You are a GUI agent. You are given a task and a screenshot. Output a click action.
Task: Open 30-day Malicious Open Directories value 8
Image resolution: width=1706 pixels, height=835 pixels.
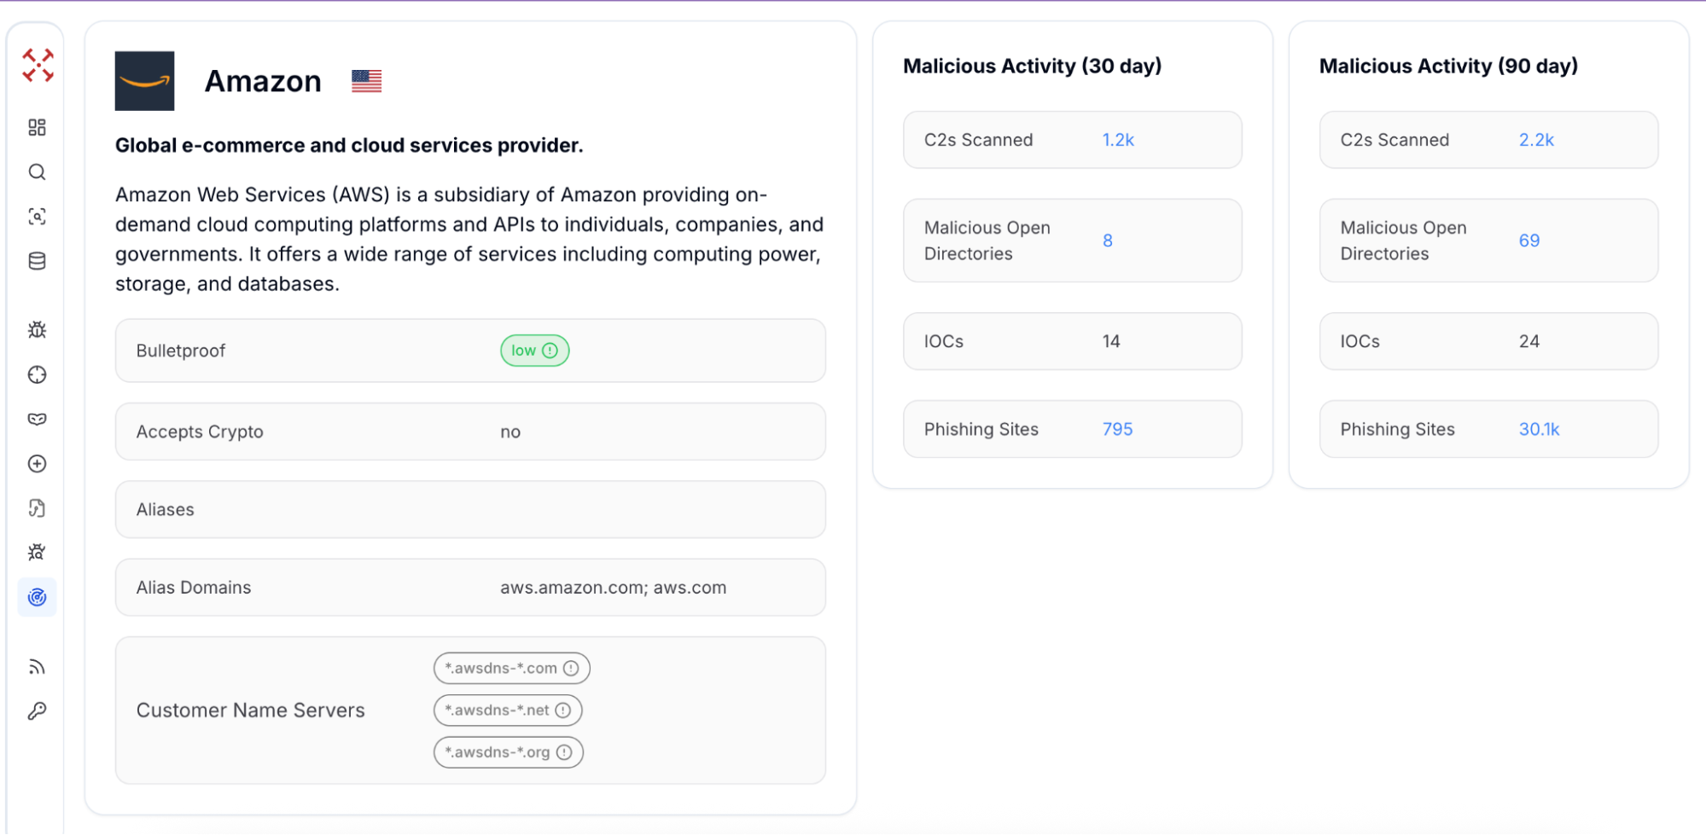[x=1108, y=241]
